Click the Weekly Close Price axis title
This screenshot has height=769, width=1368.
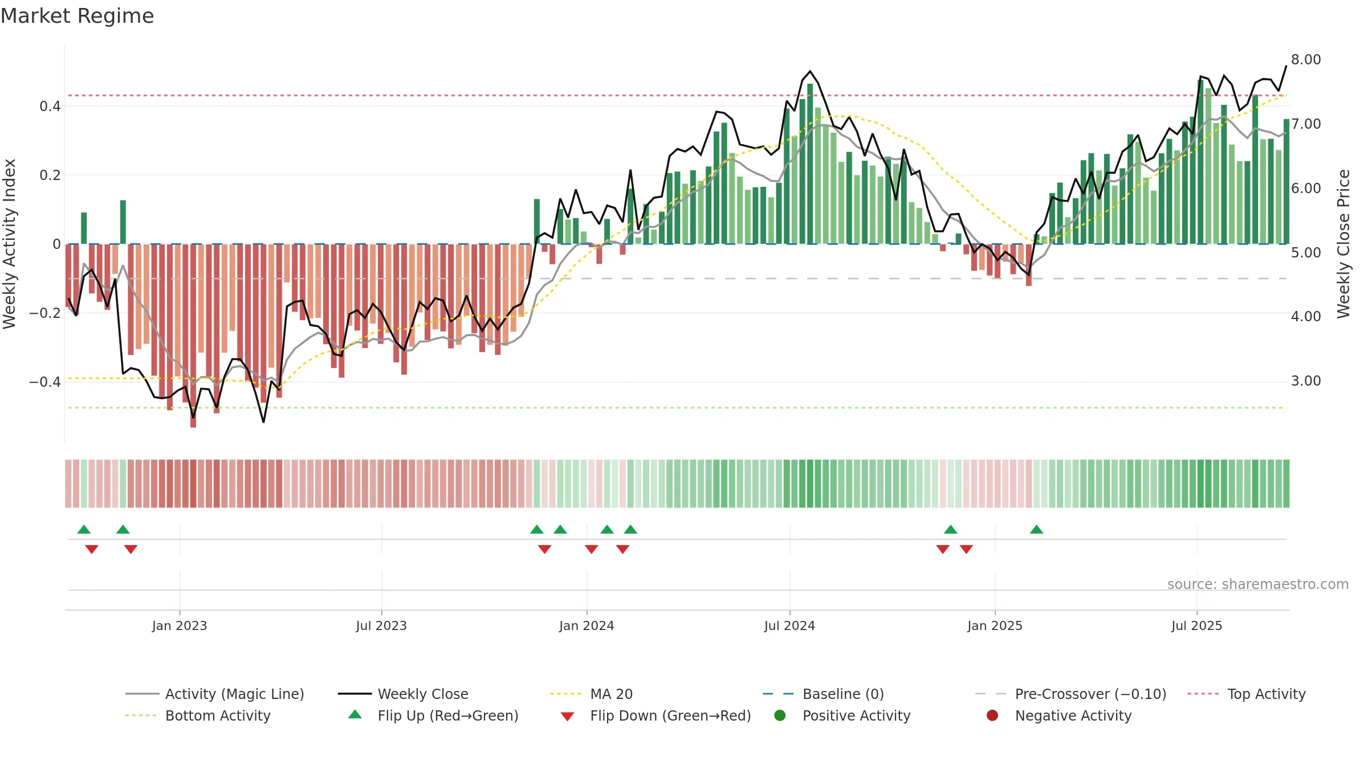point(1343,244)
